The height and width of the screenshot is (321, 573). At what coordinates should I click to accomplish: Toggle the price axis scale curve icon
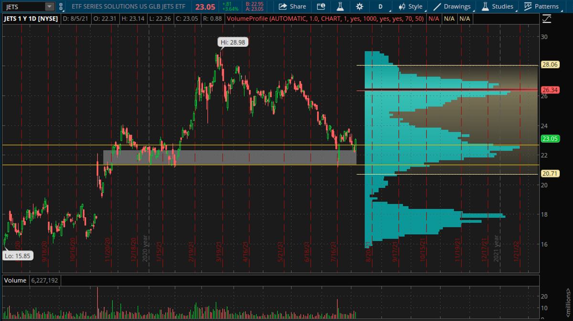[x=547, y=19]
